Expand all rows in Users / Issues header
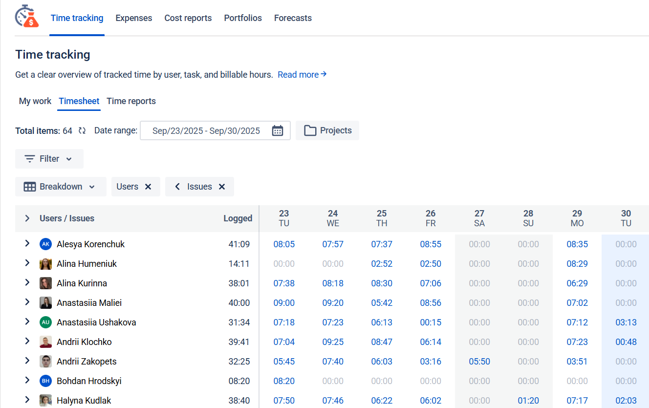Viewport: 649px width, 408px height. click(27, 218)
